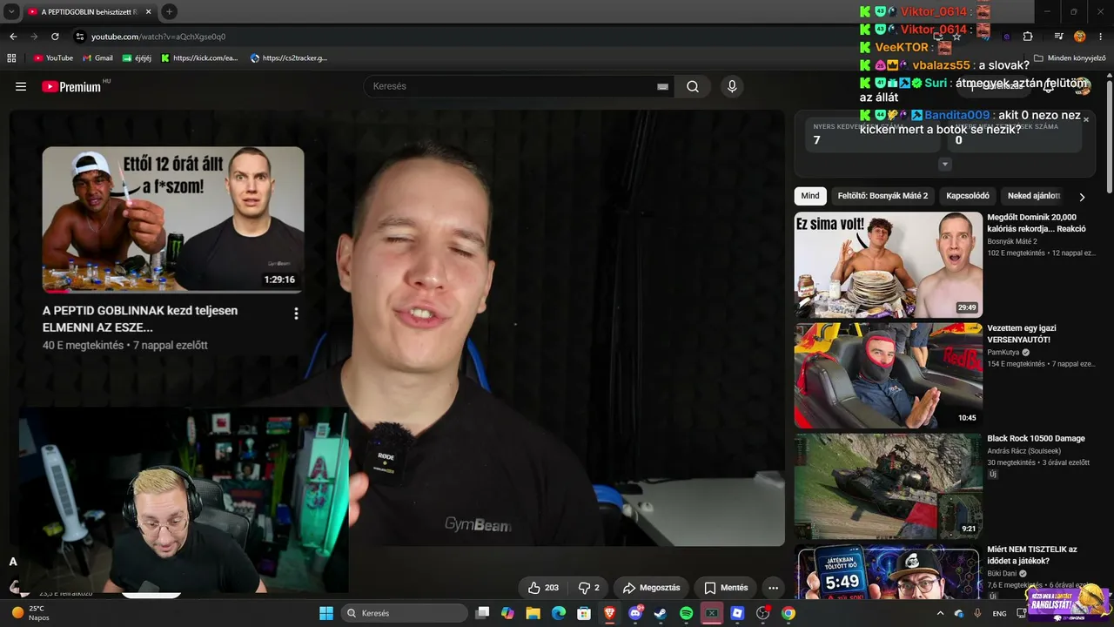Visit the PamKutya channel name
The image size is (1114, 627).
point(1003,353)
